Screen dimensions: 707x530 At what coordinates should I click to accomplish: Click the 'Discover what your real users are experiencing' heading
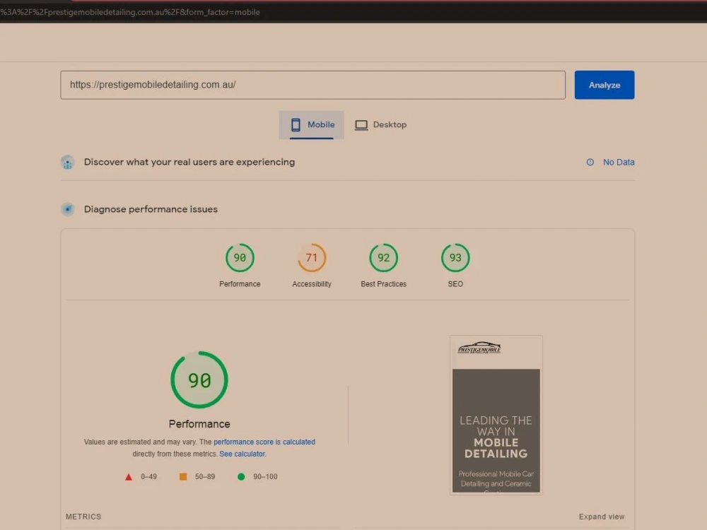coord(189,163)
